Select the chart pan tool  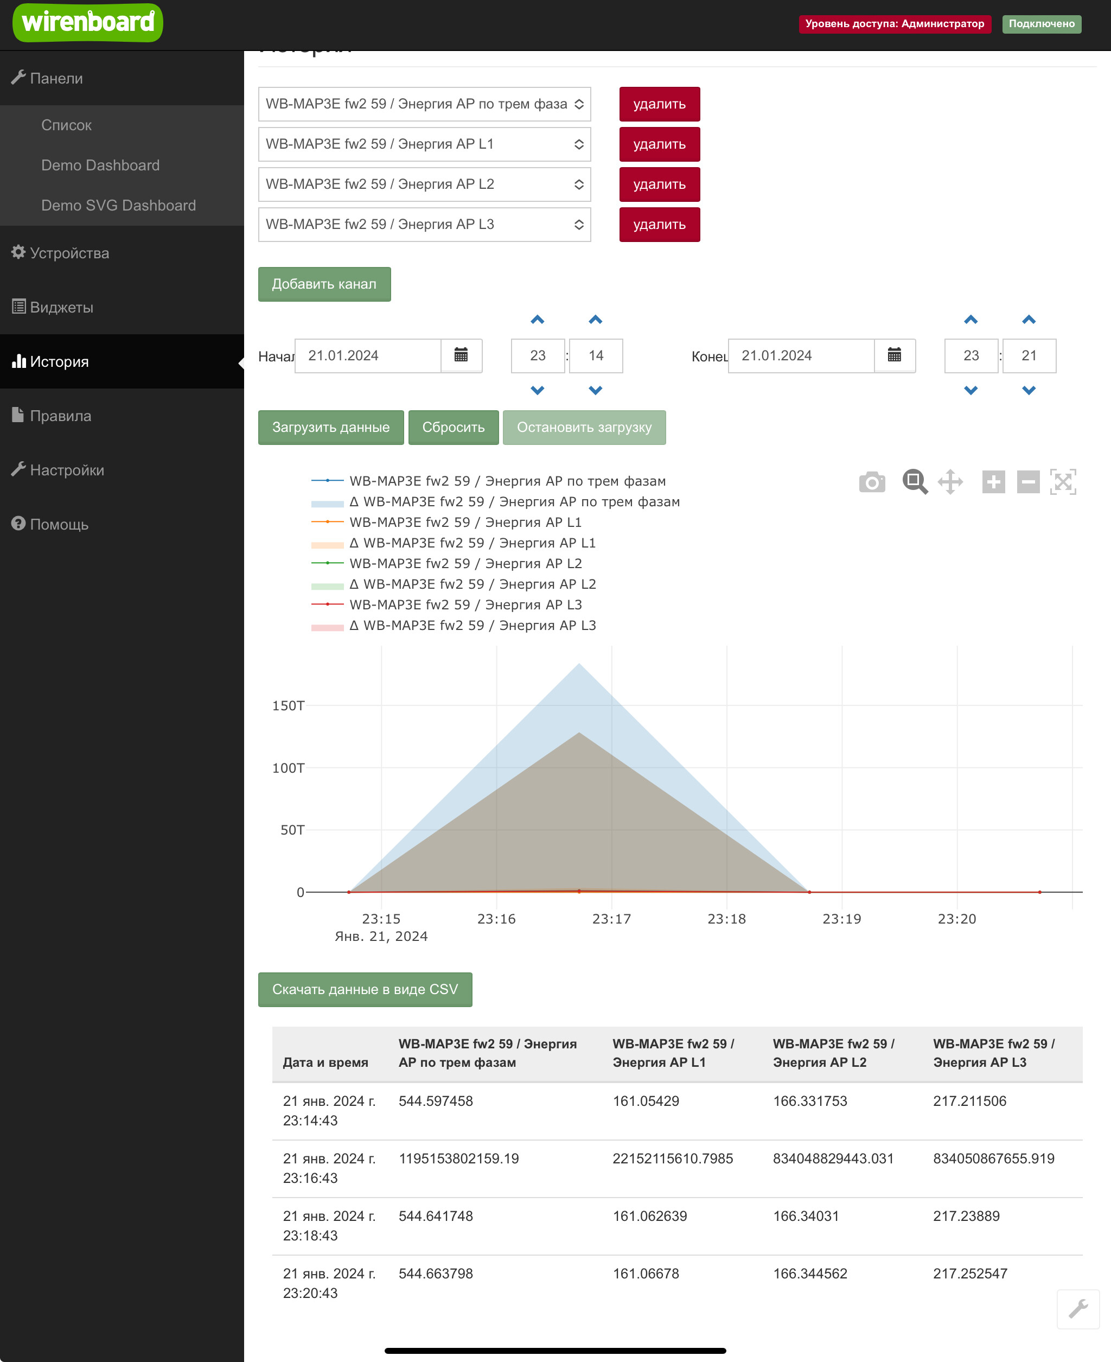point(950,482)
